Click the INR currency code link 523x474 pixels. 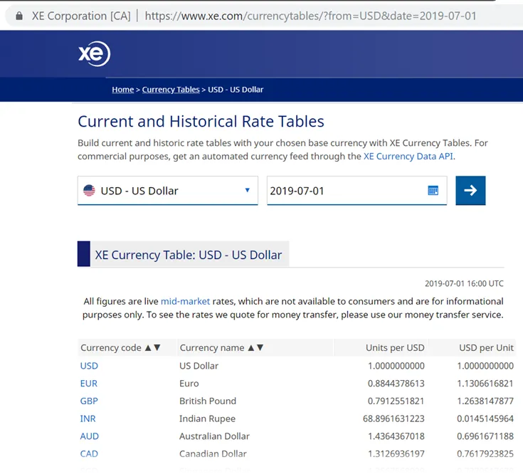click(88, 418)
